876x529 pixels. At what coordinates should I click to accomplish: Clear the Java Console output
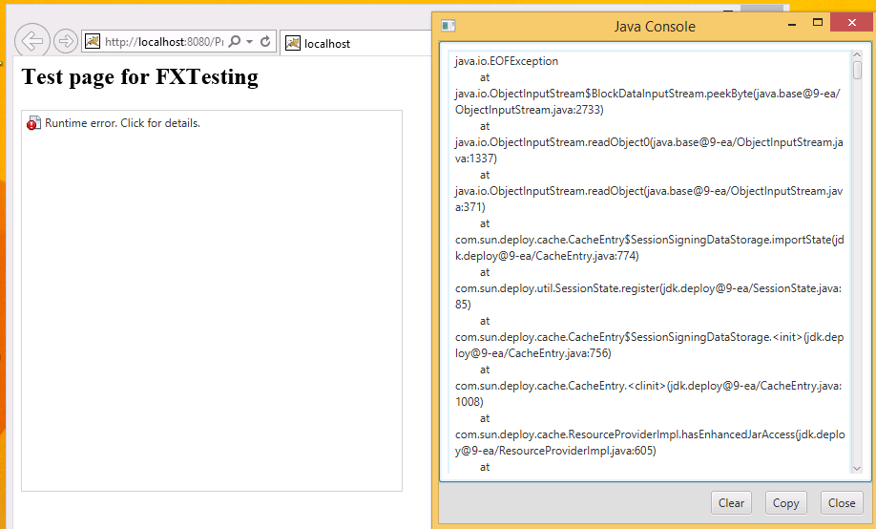(731, 502)
